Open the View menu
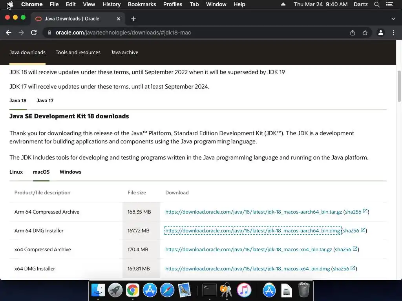Screen dimensions: 402x301 89,4
